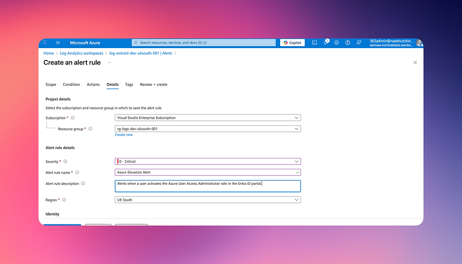Image resolution: width=462 pixels, height=264 pixels.
Task: Switch to the Condition tab
Action: point(71,84)
